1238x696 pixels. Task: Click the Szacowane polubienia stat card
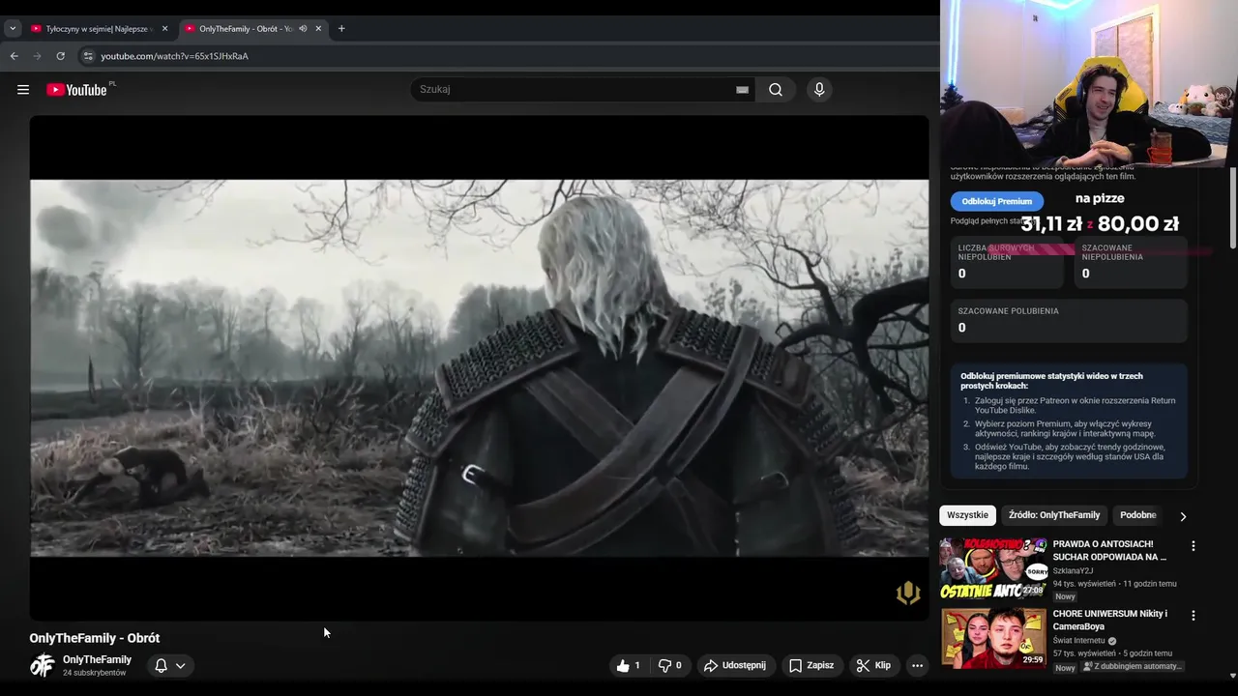pyautogui.click(x=1069, y=320)
